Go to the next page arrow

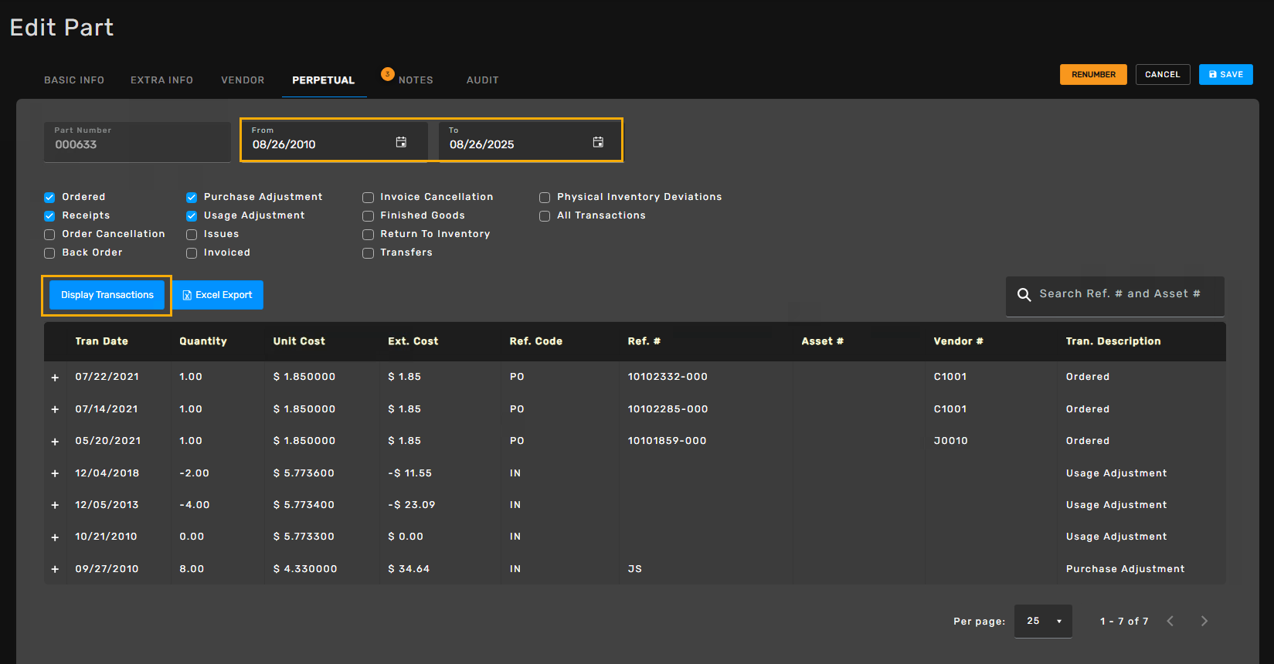click(x=1204, y=622)
